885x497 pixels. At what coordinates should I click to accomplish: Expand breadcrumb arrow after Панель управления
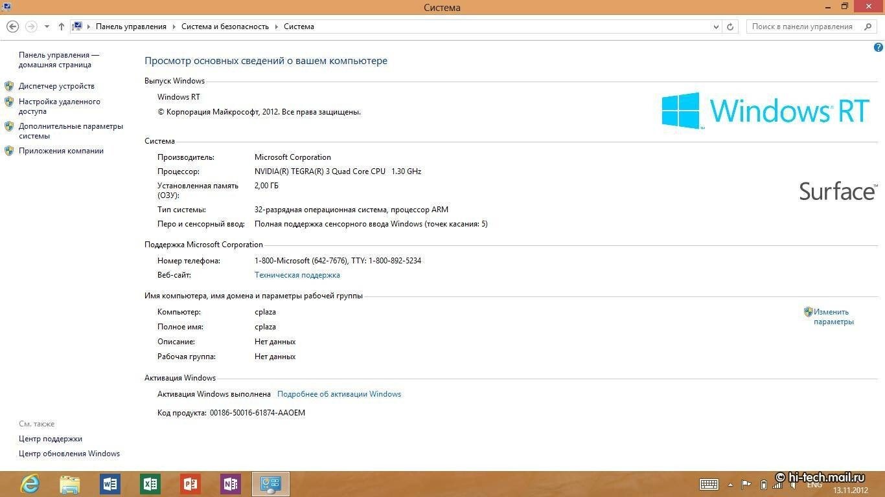pos(174,27)
